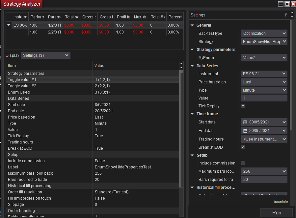Click the End date calendar icon

click(245, 131)
